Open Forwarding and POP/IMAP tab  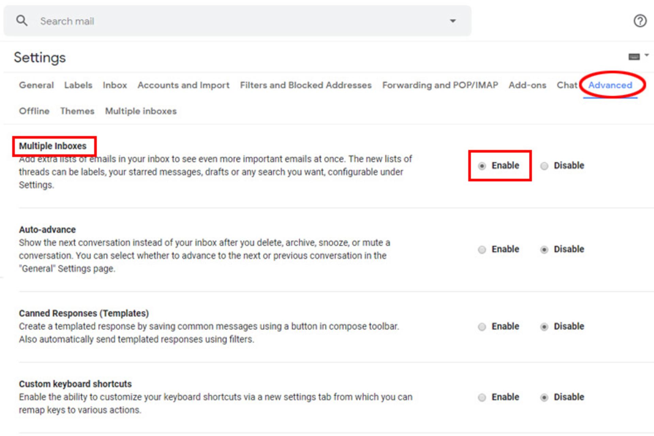pos(440,85)
